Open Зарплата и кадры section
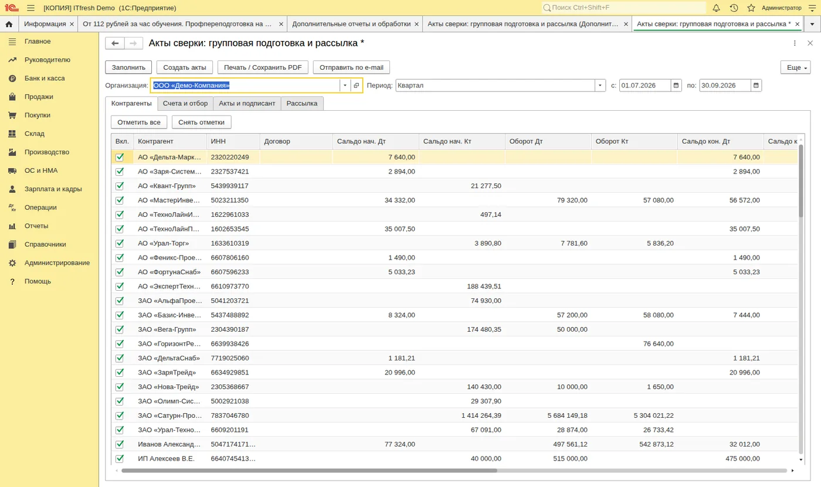 tap(53, 189)
